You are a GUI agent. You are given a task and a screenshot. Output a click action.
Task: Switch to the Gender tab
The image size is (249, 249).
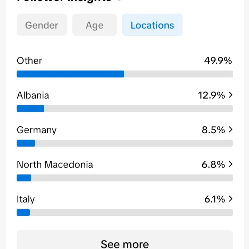coord(42,25)
